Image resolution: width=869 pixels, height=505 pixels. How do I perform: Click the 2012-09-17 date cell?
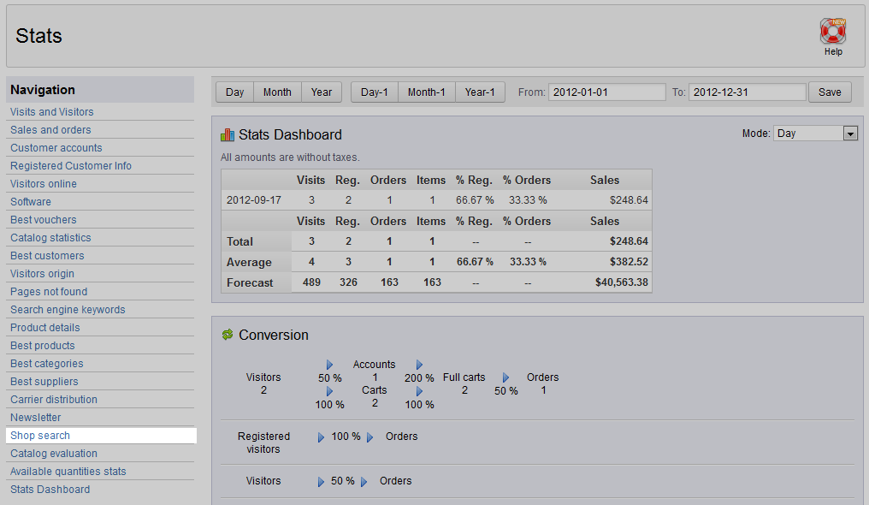[254, 200]
